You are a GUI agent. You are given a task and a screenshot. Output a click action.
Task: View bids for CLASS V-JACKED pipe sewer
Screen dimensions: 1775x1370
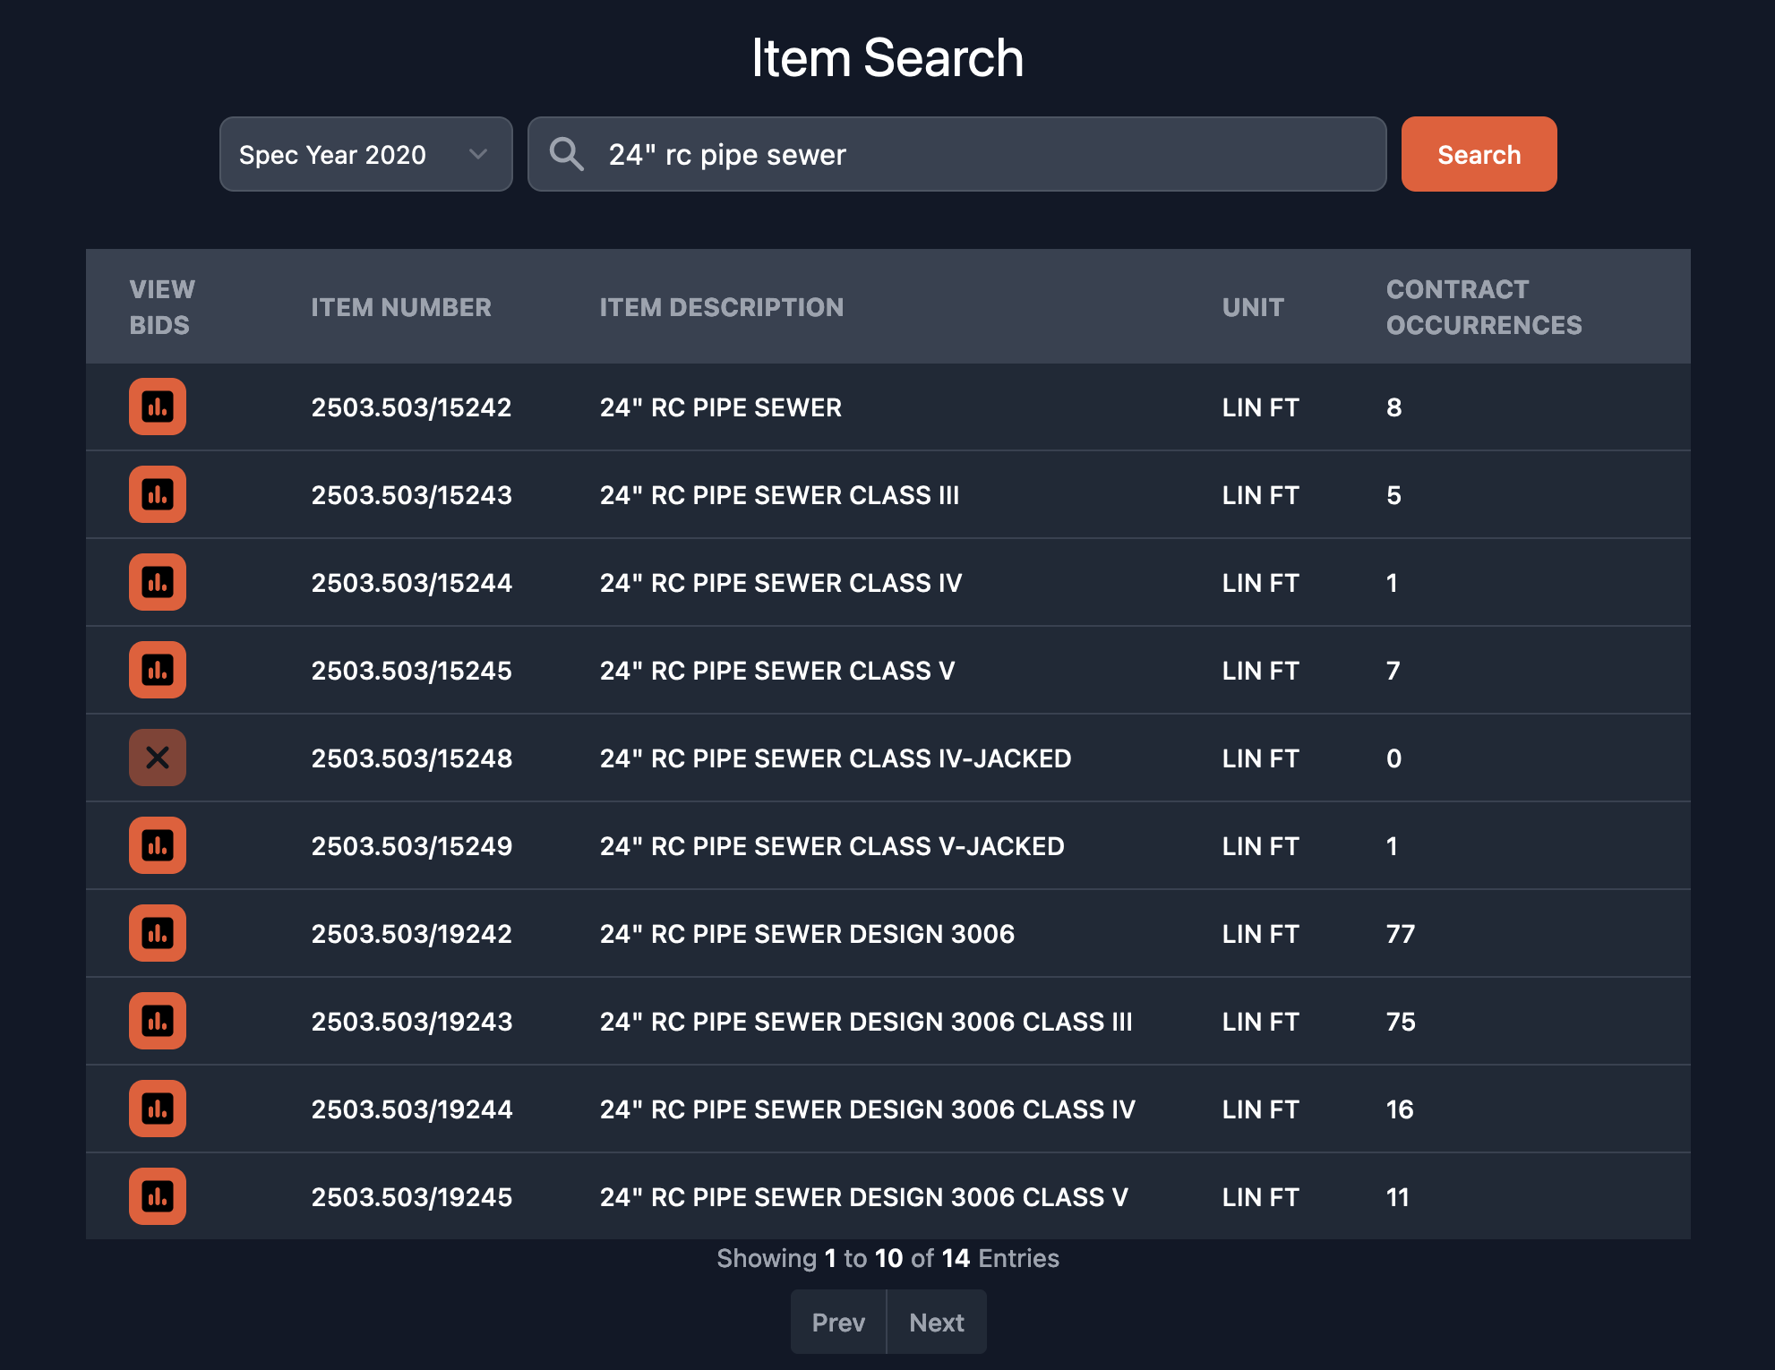pyautogui.click(x=158, y=845)
